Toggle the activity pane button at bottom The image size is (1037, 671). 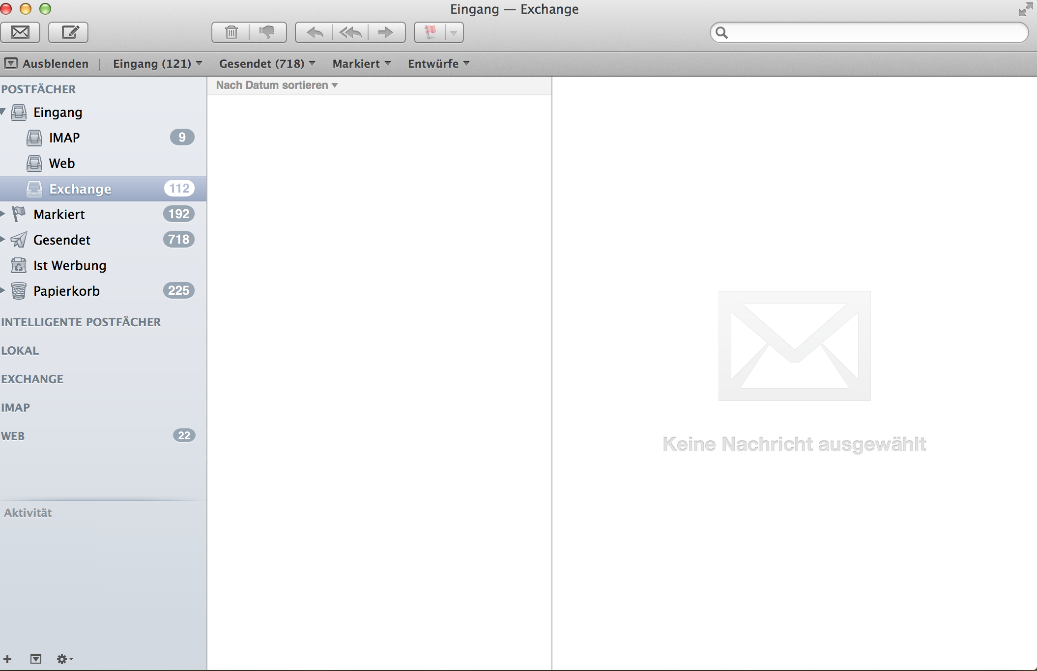coord(36,659)
